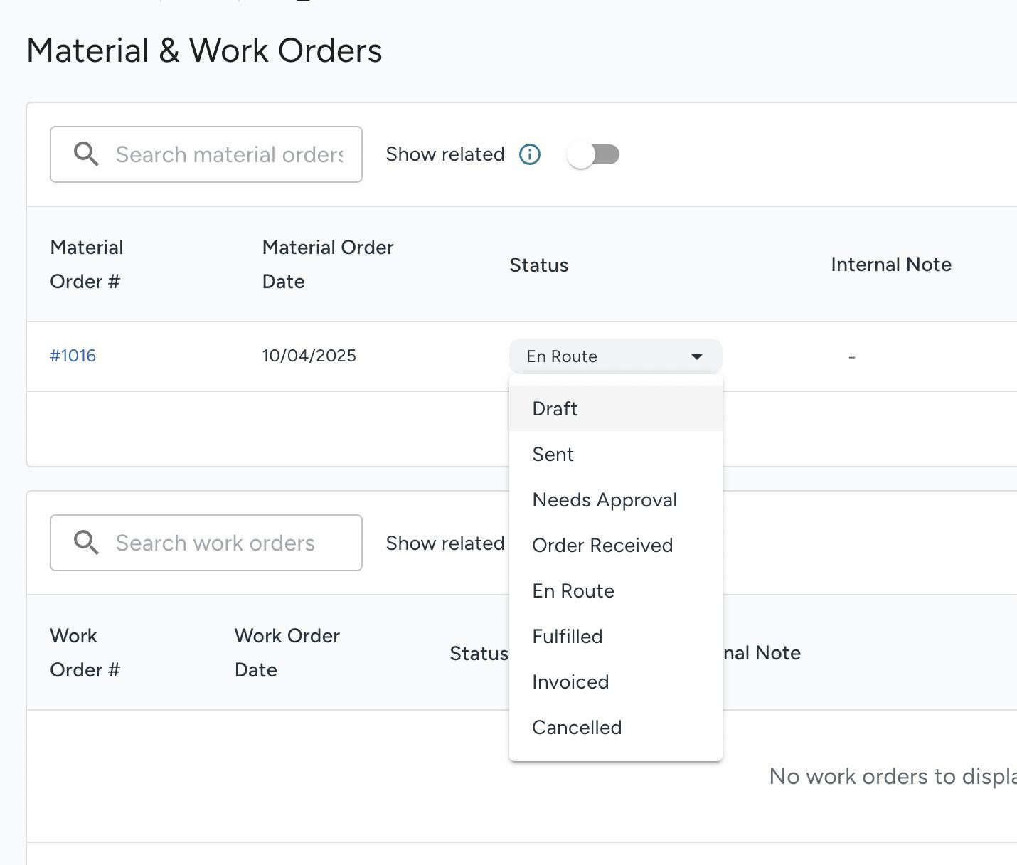Click the Internal Note column header
Screen dimensions: 1017x865
click(890, 265)
